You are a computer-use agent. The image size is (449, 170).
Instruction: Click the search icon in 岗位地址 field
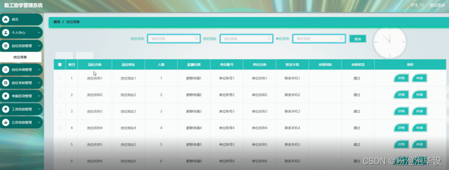point(269,38)
